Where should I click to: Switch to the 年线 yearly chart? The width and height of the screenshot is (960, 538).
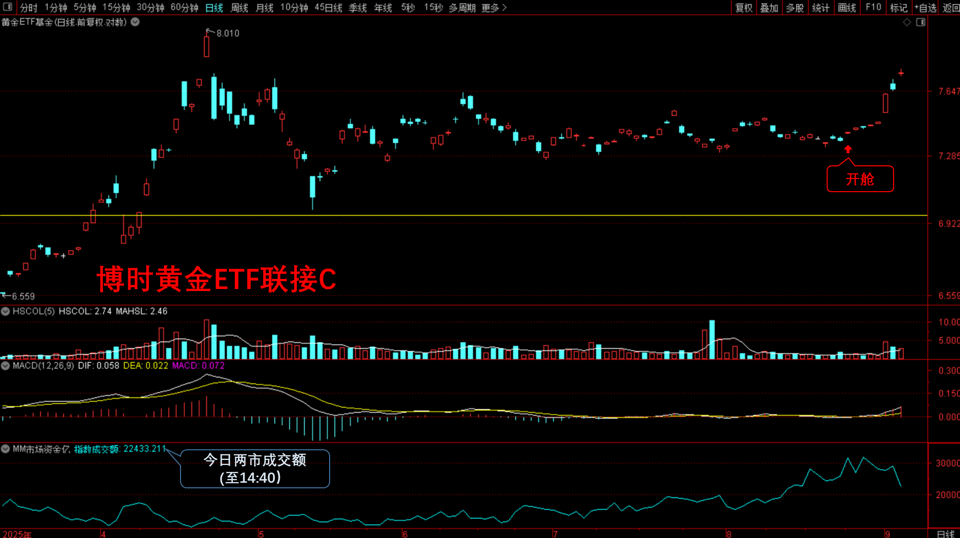tap(383, 8)
